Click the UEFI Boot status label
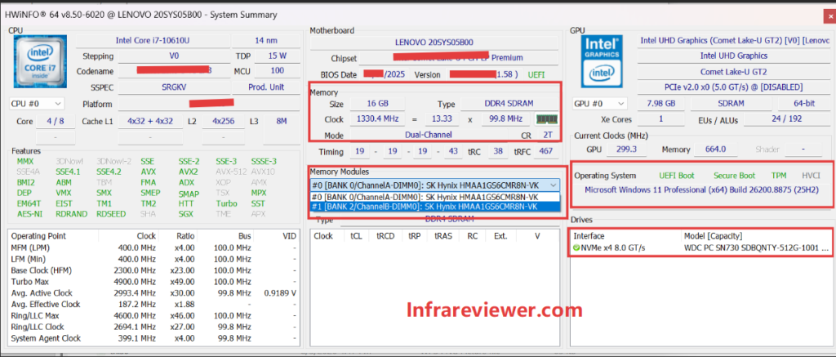Image resolution: width=836 pixels, height=357 pixels. point(677,175)
